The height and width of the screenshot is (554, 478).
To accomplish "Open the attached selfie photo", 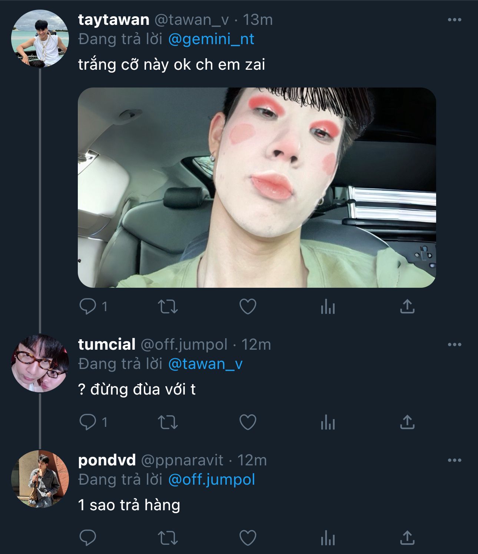I will point(256,188).
